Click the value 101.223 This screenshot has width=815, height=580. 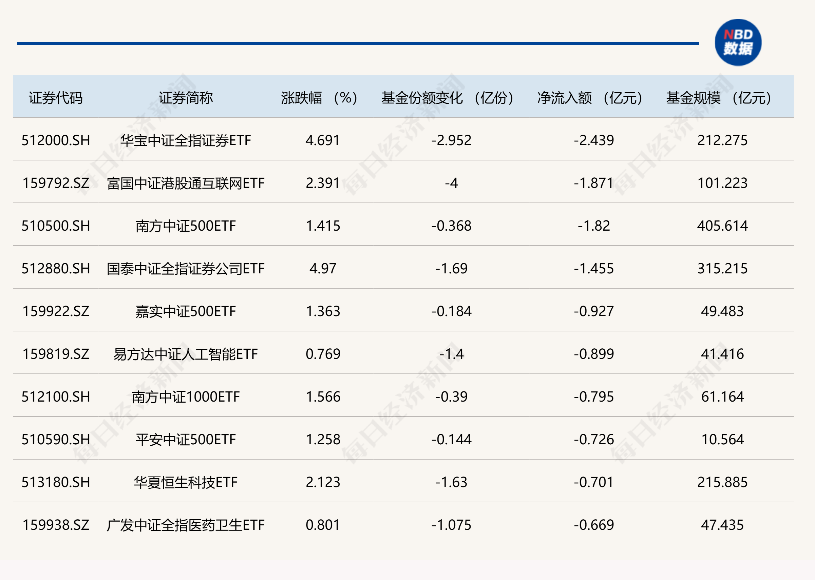722,183
